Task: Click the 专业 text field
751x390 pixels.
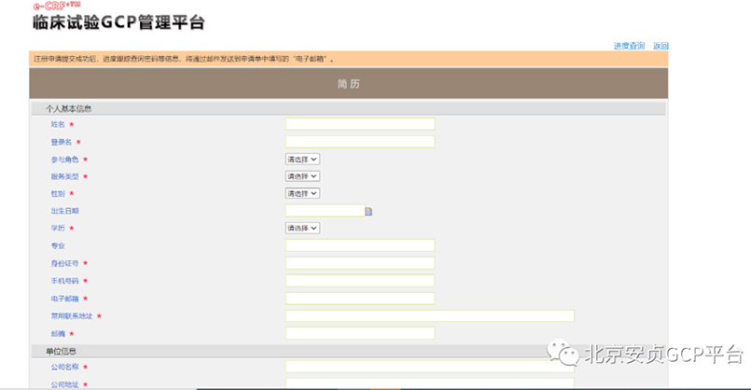Action: point(360,245)
